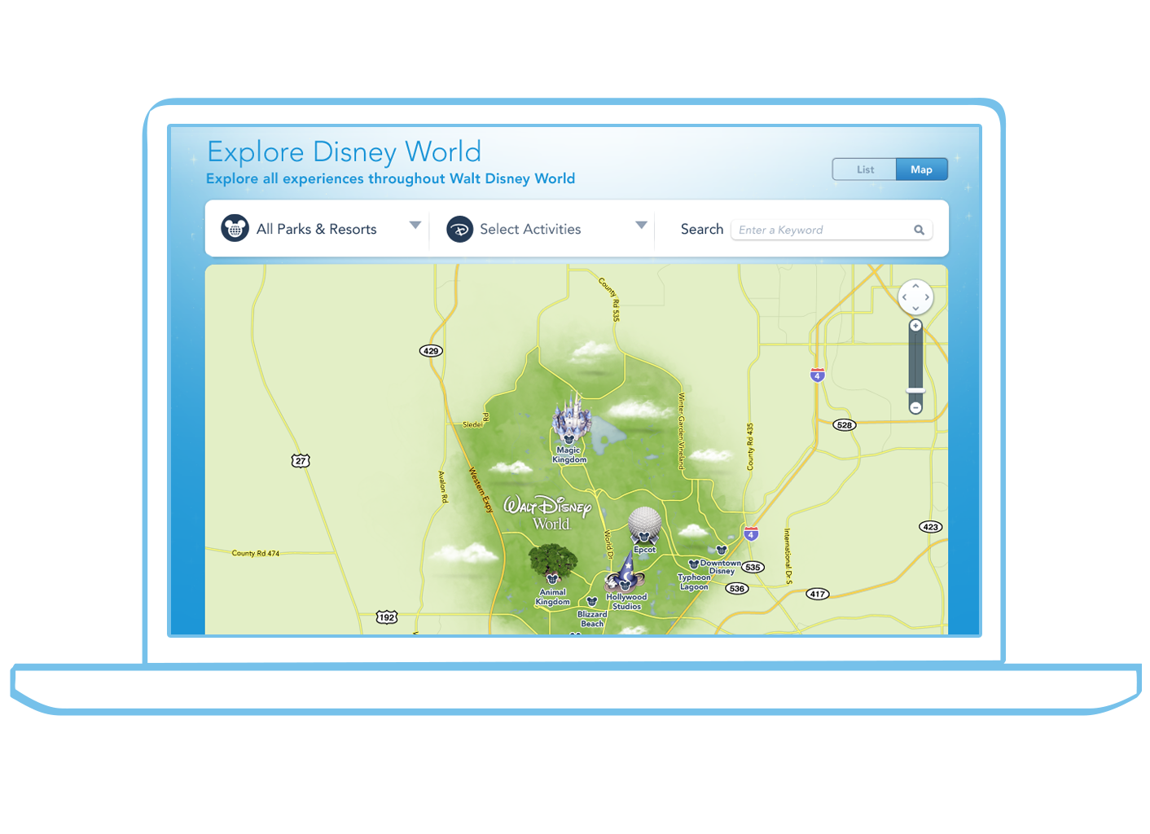Click the Magic Kingdom label

[568, 454]
